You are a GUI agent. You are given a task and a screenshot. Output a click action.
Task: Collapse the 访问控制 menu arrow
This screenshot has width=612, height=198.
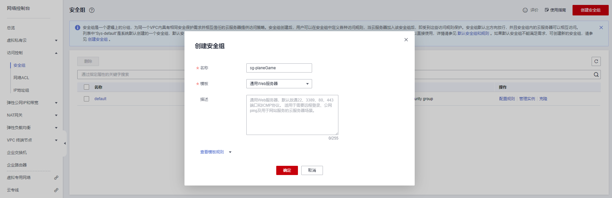[56, 53]
